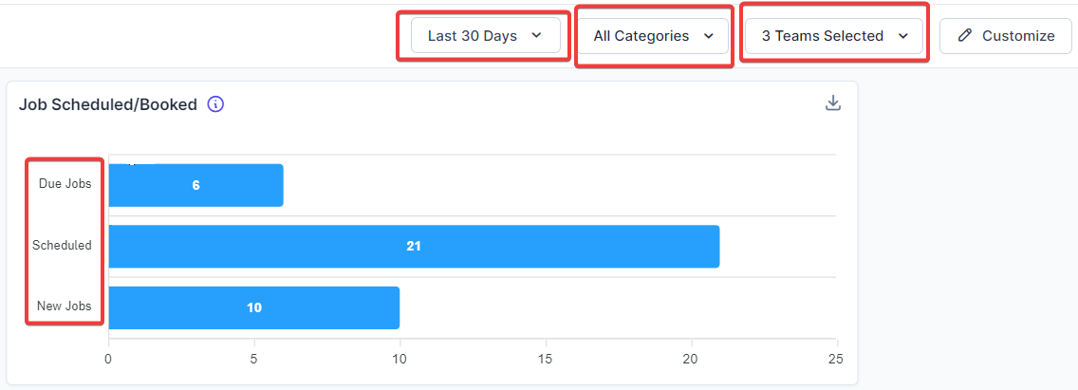Click the chevron arrow beside Last 30 Days
Viewport: 1078px width, 390px height.
tap(536, 36)
